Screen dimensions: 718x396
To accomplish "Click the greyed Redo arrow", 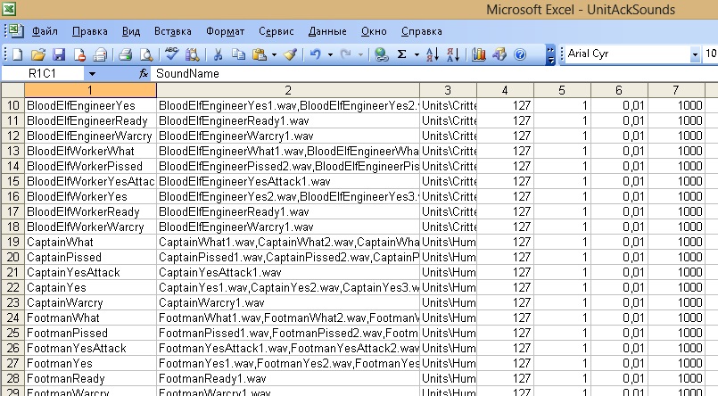I will (346, 54).
